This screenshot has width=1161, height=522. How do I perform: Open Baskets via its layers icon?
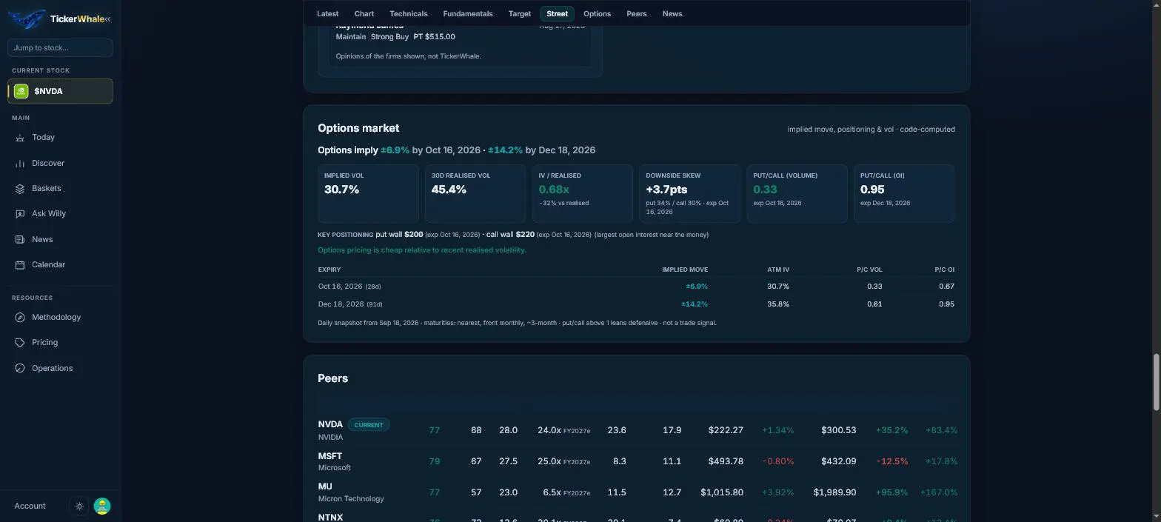(x=20, y=189)
